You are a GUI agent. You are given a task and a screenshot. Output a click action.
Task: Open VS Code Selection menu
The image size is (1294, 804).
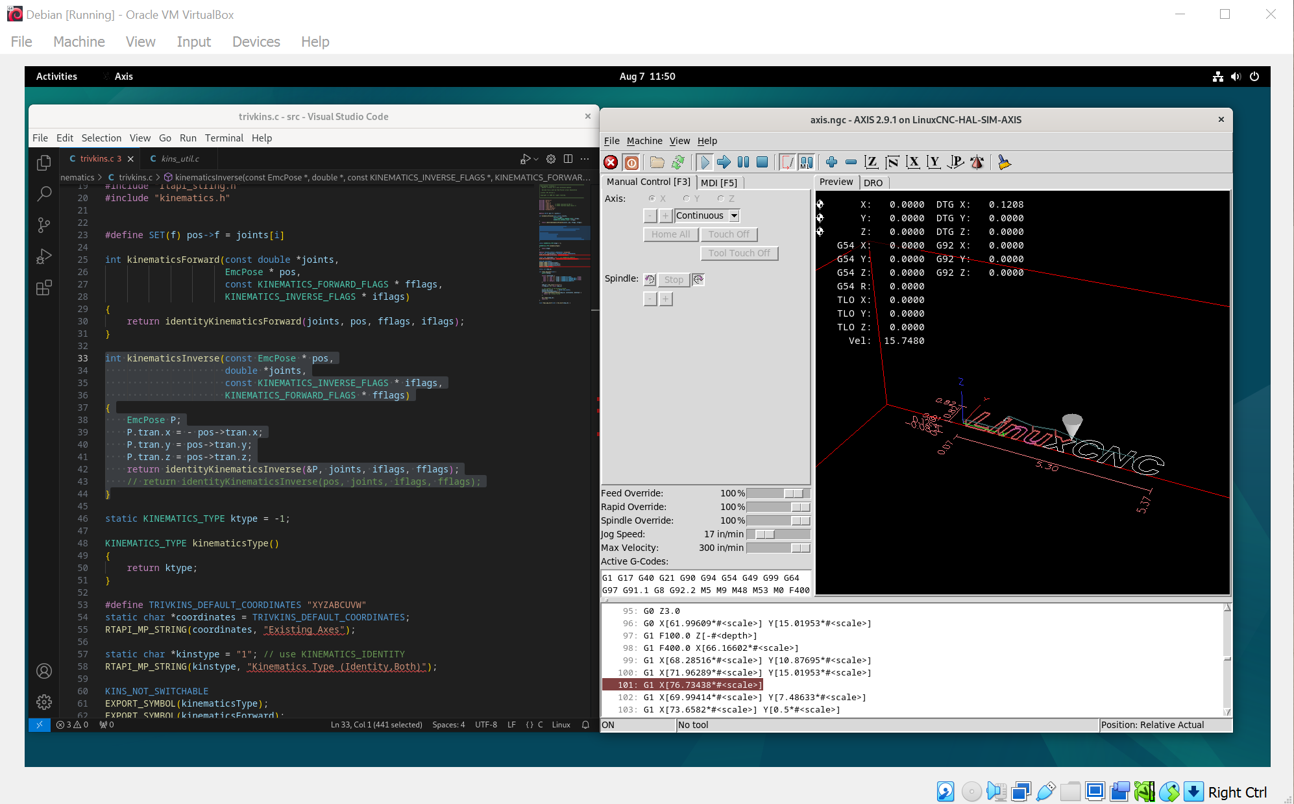[101, 138]
